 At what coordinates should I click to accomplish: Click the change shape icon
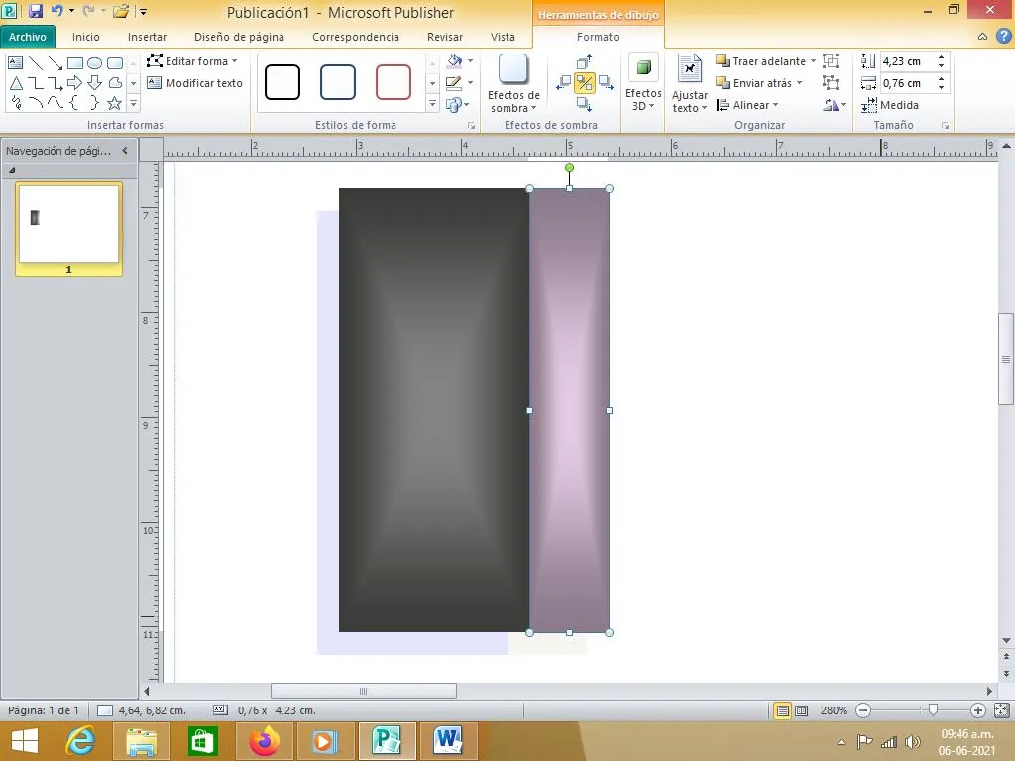click(454, 104)
